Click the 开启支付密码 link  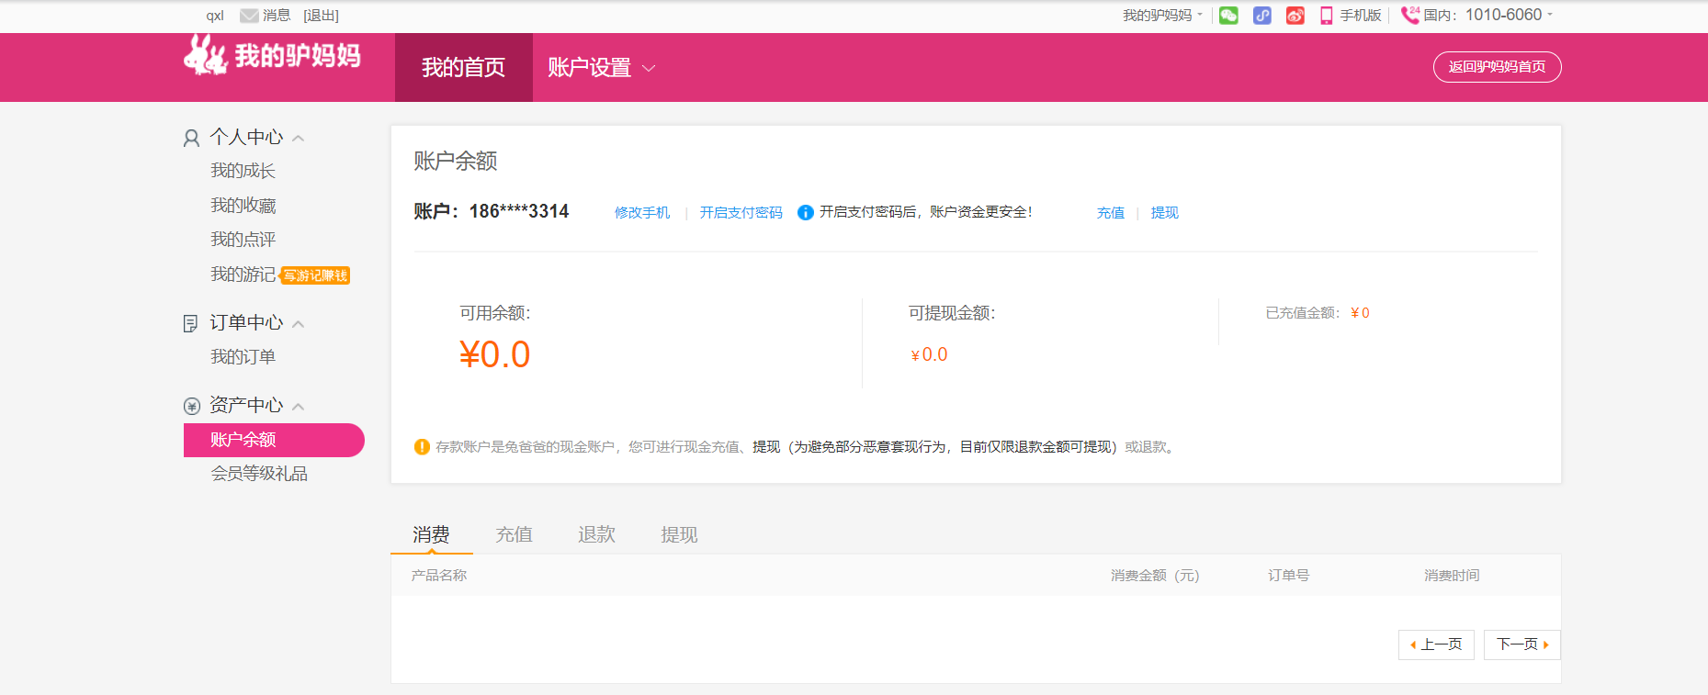(741, 213)
